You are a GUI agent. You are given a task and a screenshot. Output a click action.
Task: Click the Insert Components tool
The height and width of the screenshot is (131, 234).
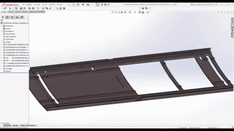coord(5,8)
